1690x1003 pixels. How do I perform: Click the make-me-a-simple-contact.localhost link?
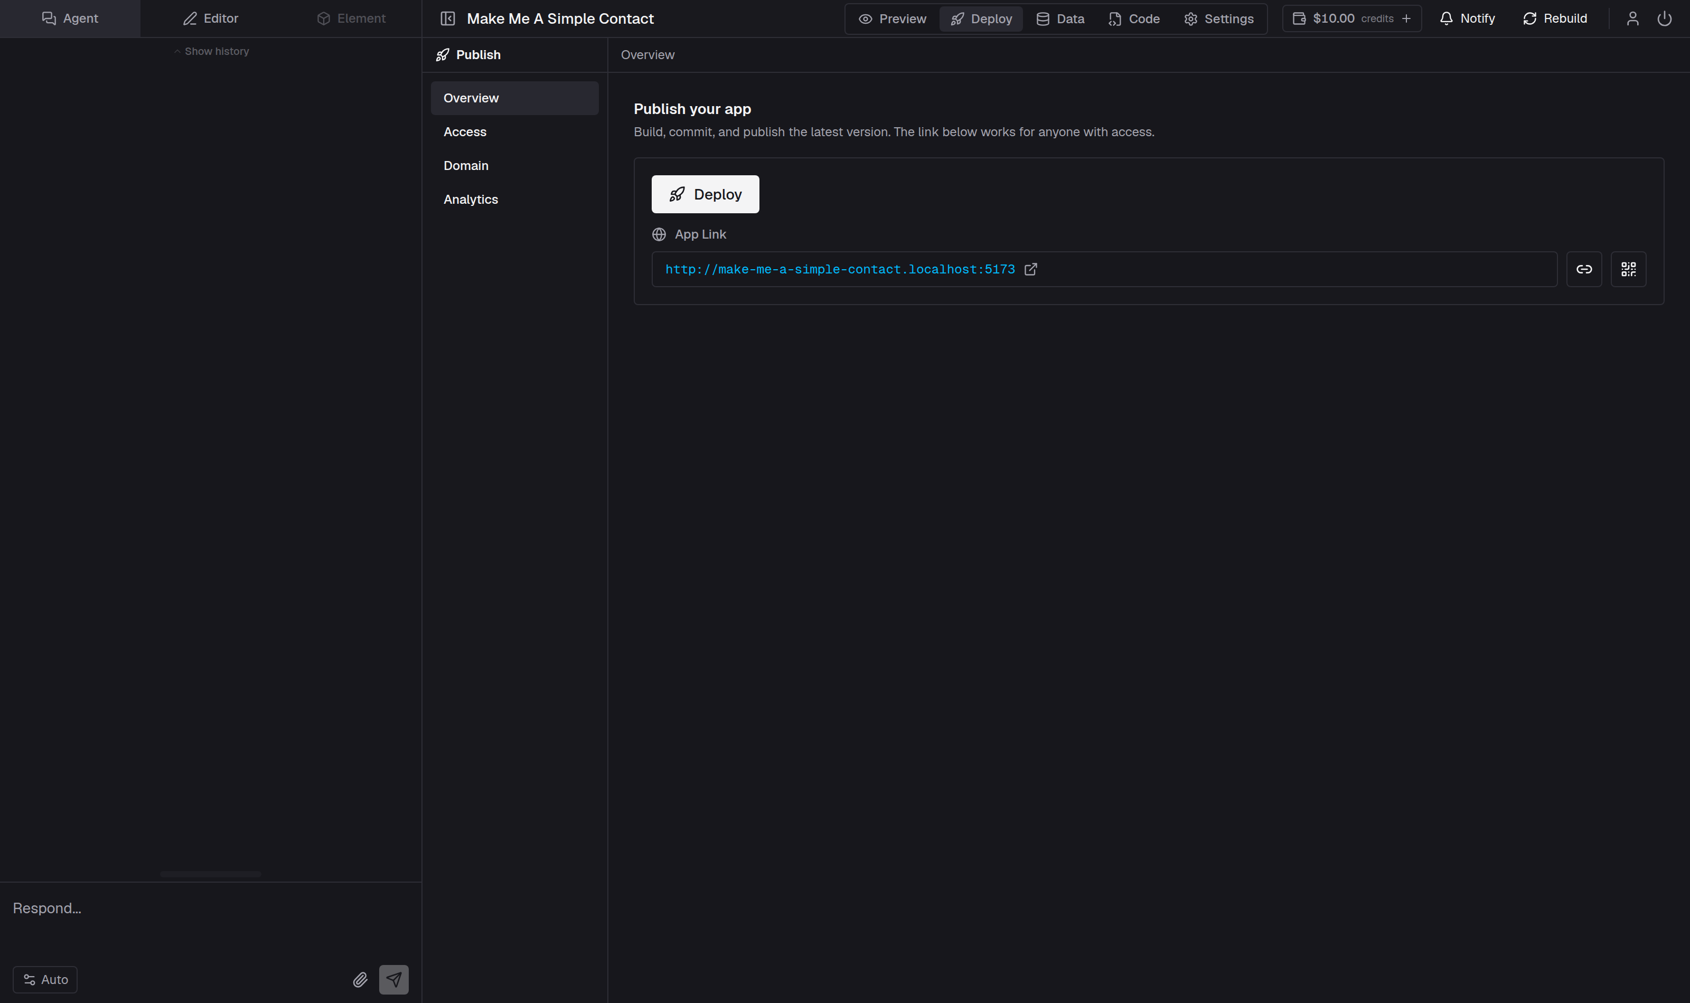(840, 269)
